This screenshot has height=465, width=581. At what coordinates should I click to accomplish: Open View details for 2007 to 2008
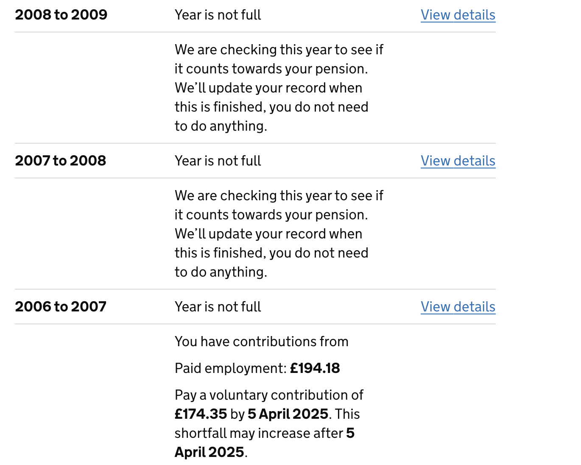458,161
